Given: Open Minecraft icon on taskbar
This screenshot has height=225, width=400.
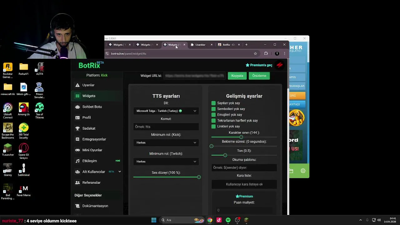Looking at the screenshot, I should (246, 220).
